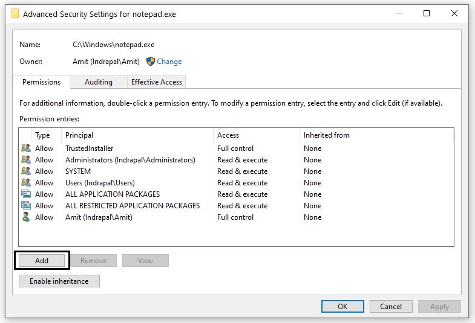
Task: Click Full control access for Amit row
Action: click(235, 217)
